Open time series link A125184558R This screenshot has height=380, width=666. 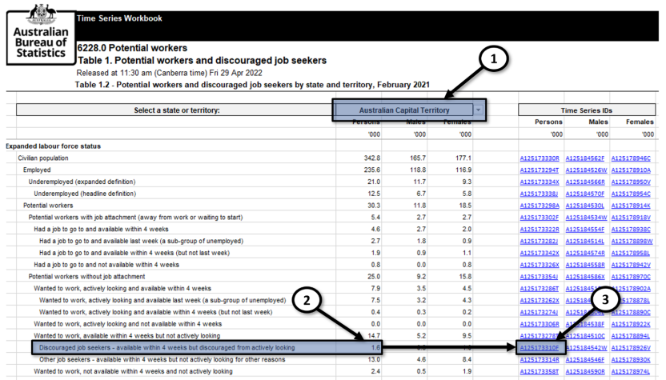tap(585, 266)
